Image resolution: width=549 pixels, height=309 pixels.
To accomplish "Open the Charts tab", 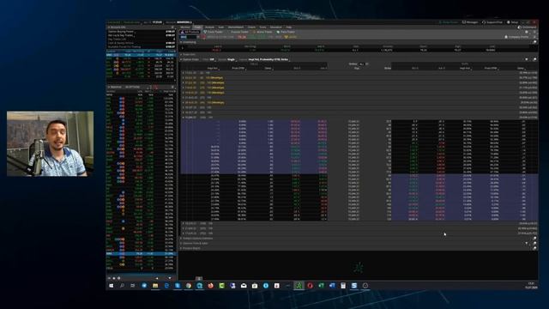I will point(251,27).
